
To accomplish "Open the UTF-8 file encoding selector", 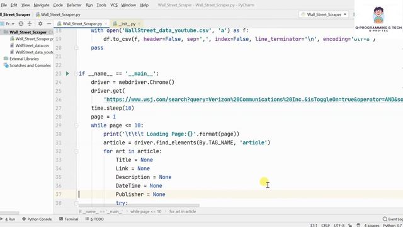I will [x=339, y=225].
